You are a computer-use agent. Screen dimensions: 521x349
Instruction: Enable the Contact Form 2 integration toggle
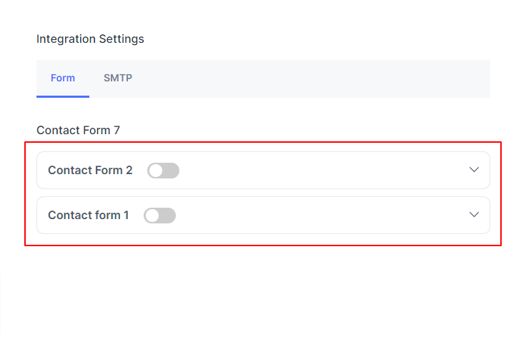163,171
